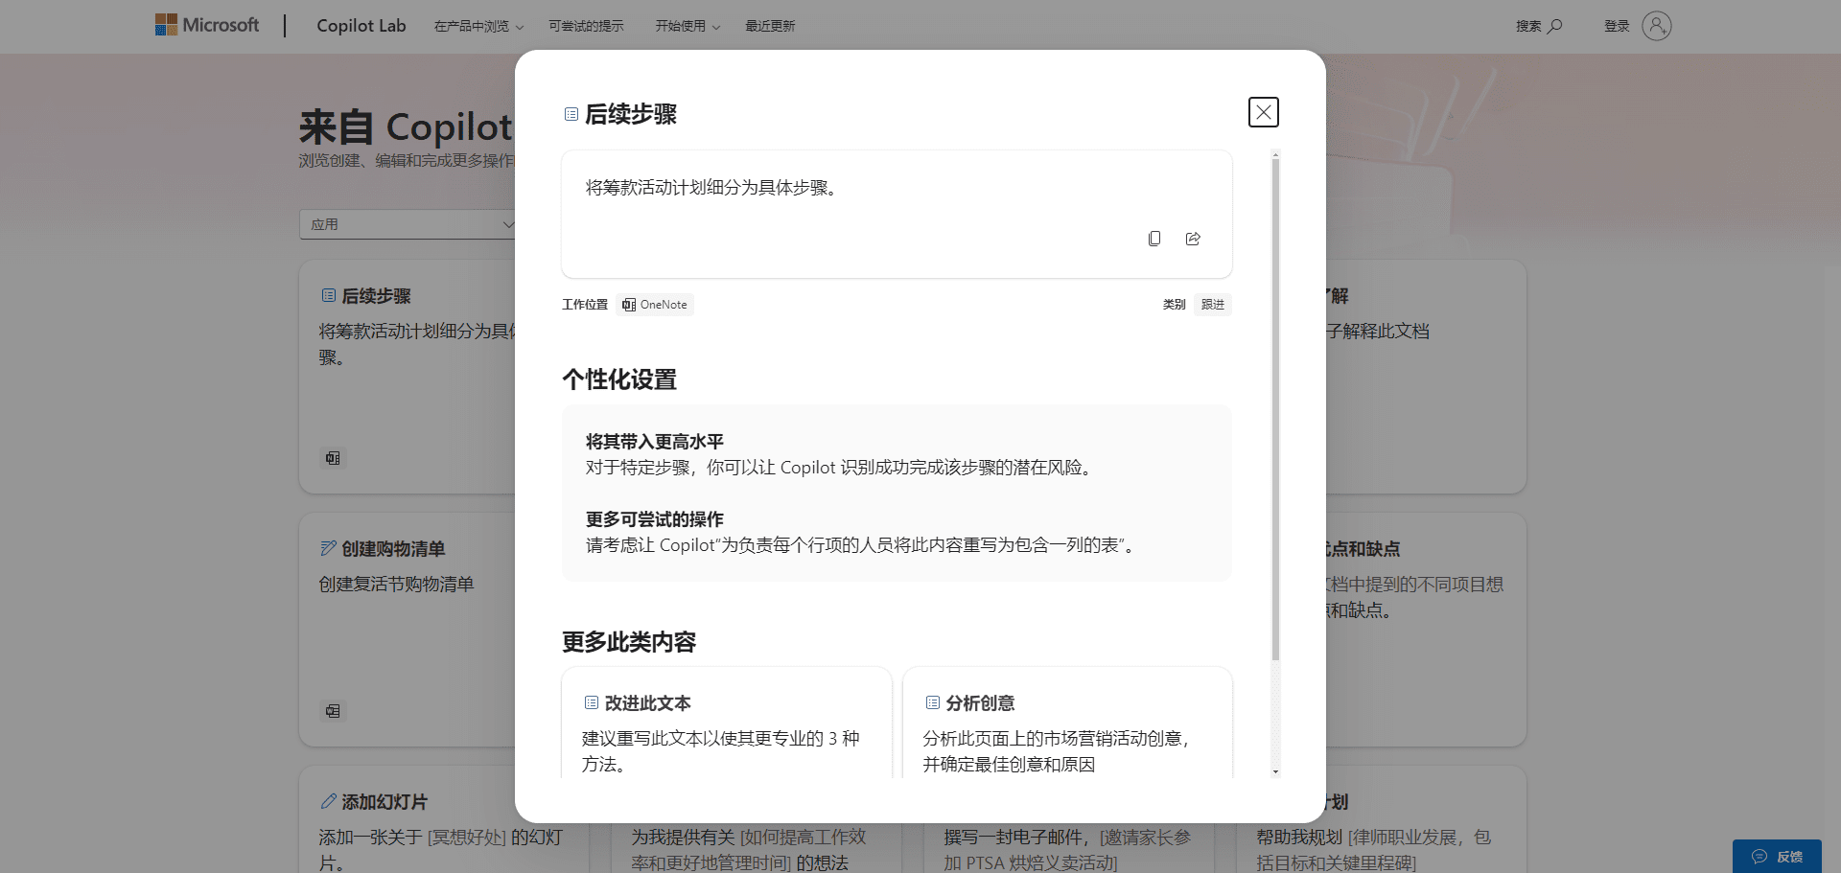Image resolution: width=1841 pixels, height=873 pixels.
Task: Close the 后续步骤 dialog
Action: [x=1263, y=112]
